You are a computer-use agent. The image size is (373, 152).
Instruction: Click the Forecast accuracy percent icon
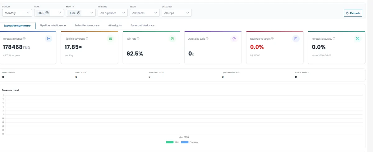pyautogui.click(x=357, y=39)
